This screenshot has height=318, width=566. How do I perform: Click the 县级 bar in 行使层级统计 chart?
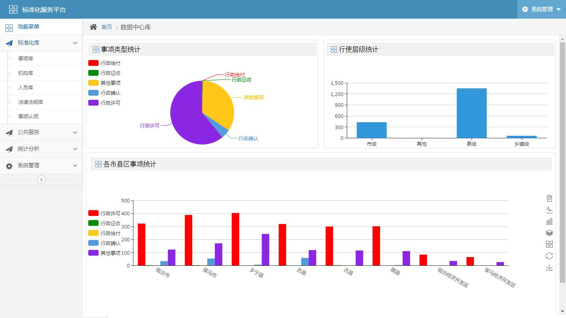(472, 113)
